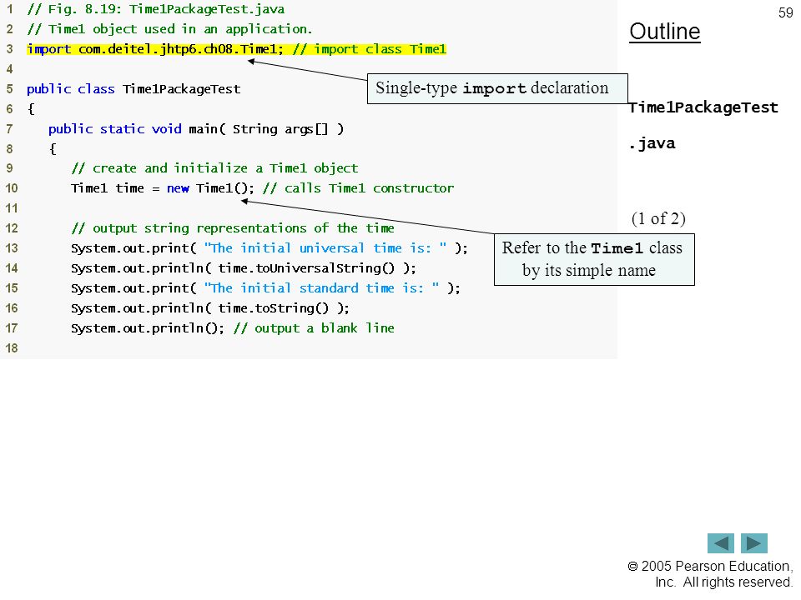
Task: Click the string "The initial universal time is: "
Action: [x=325, y=248]
